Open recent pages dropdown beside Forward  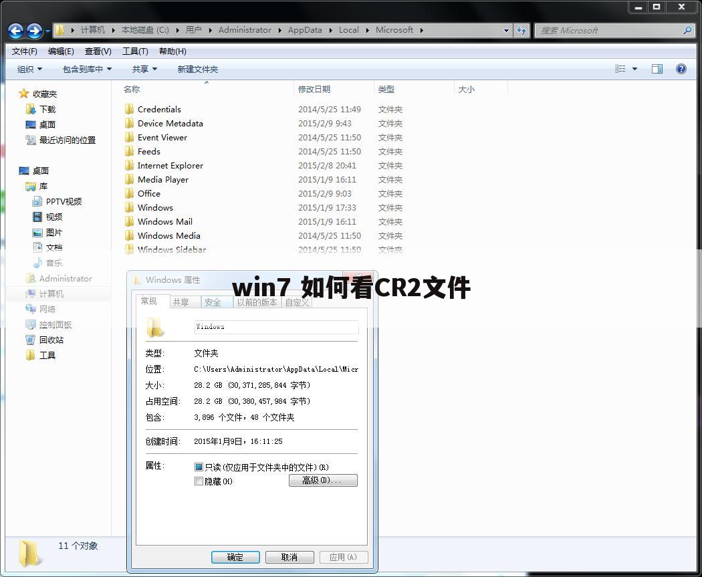click(x=47, y=31)
